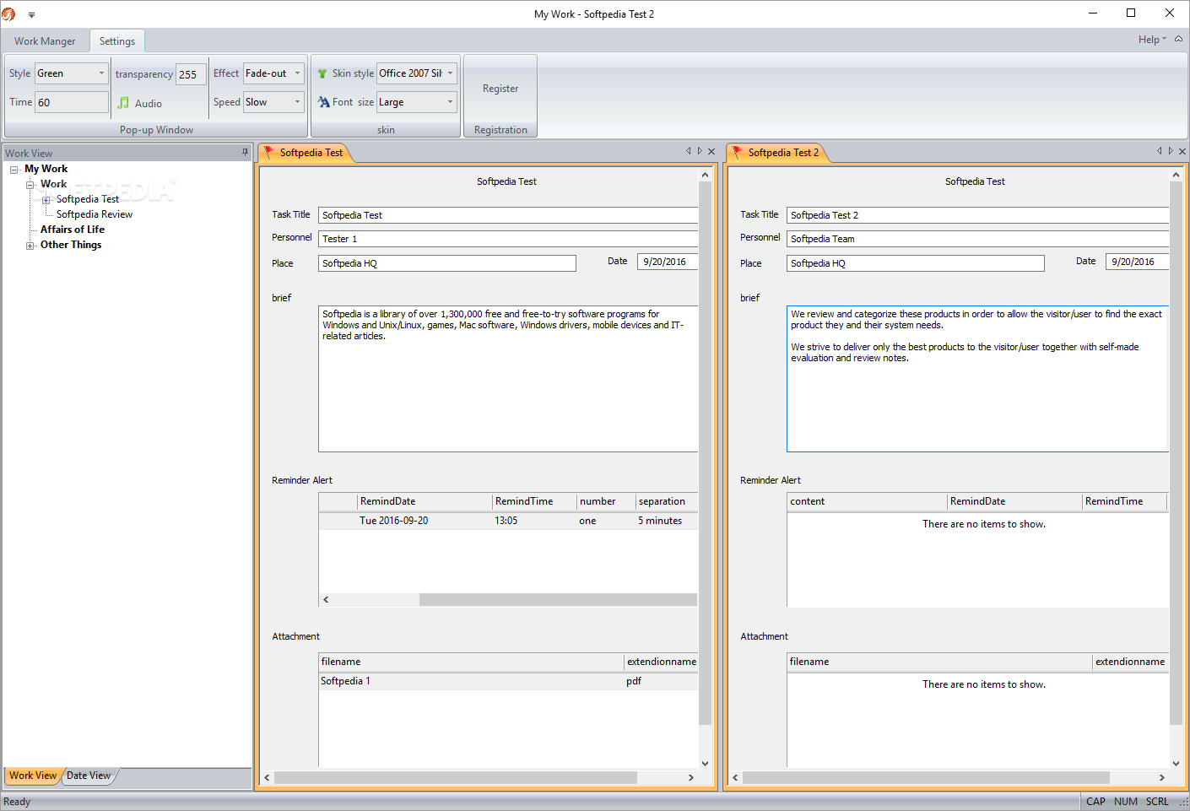Click the Skin style shirt icon
The width and height of the screenshot is (1190, 811).
coord(322,73)
